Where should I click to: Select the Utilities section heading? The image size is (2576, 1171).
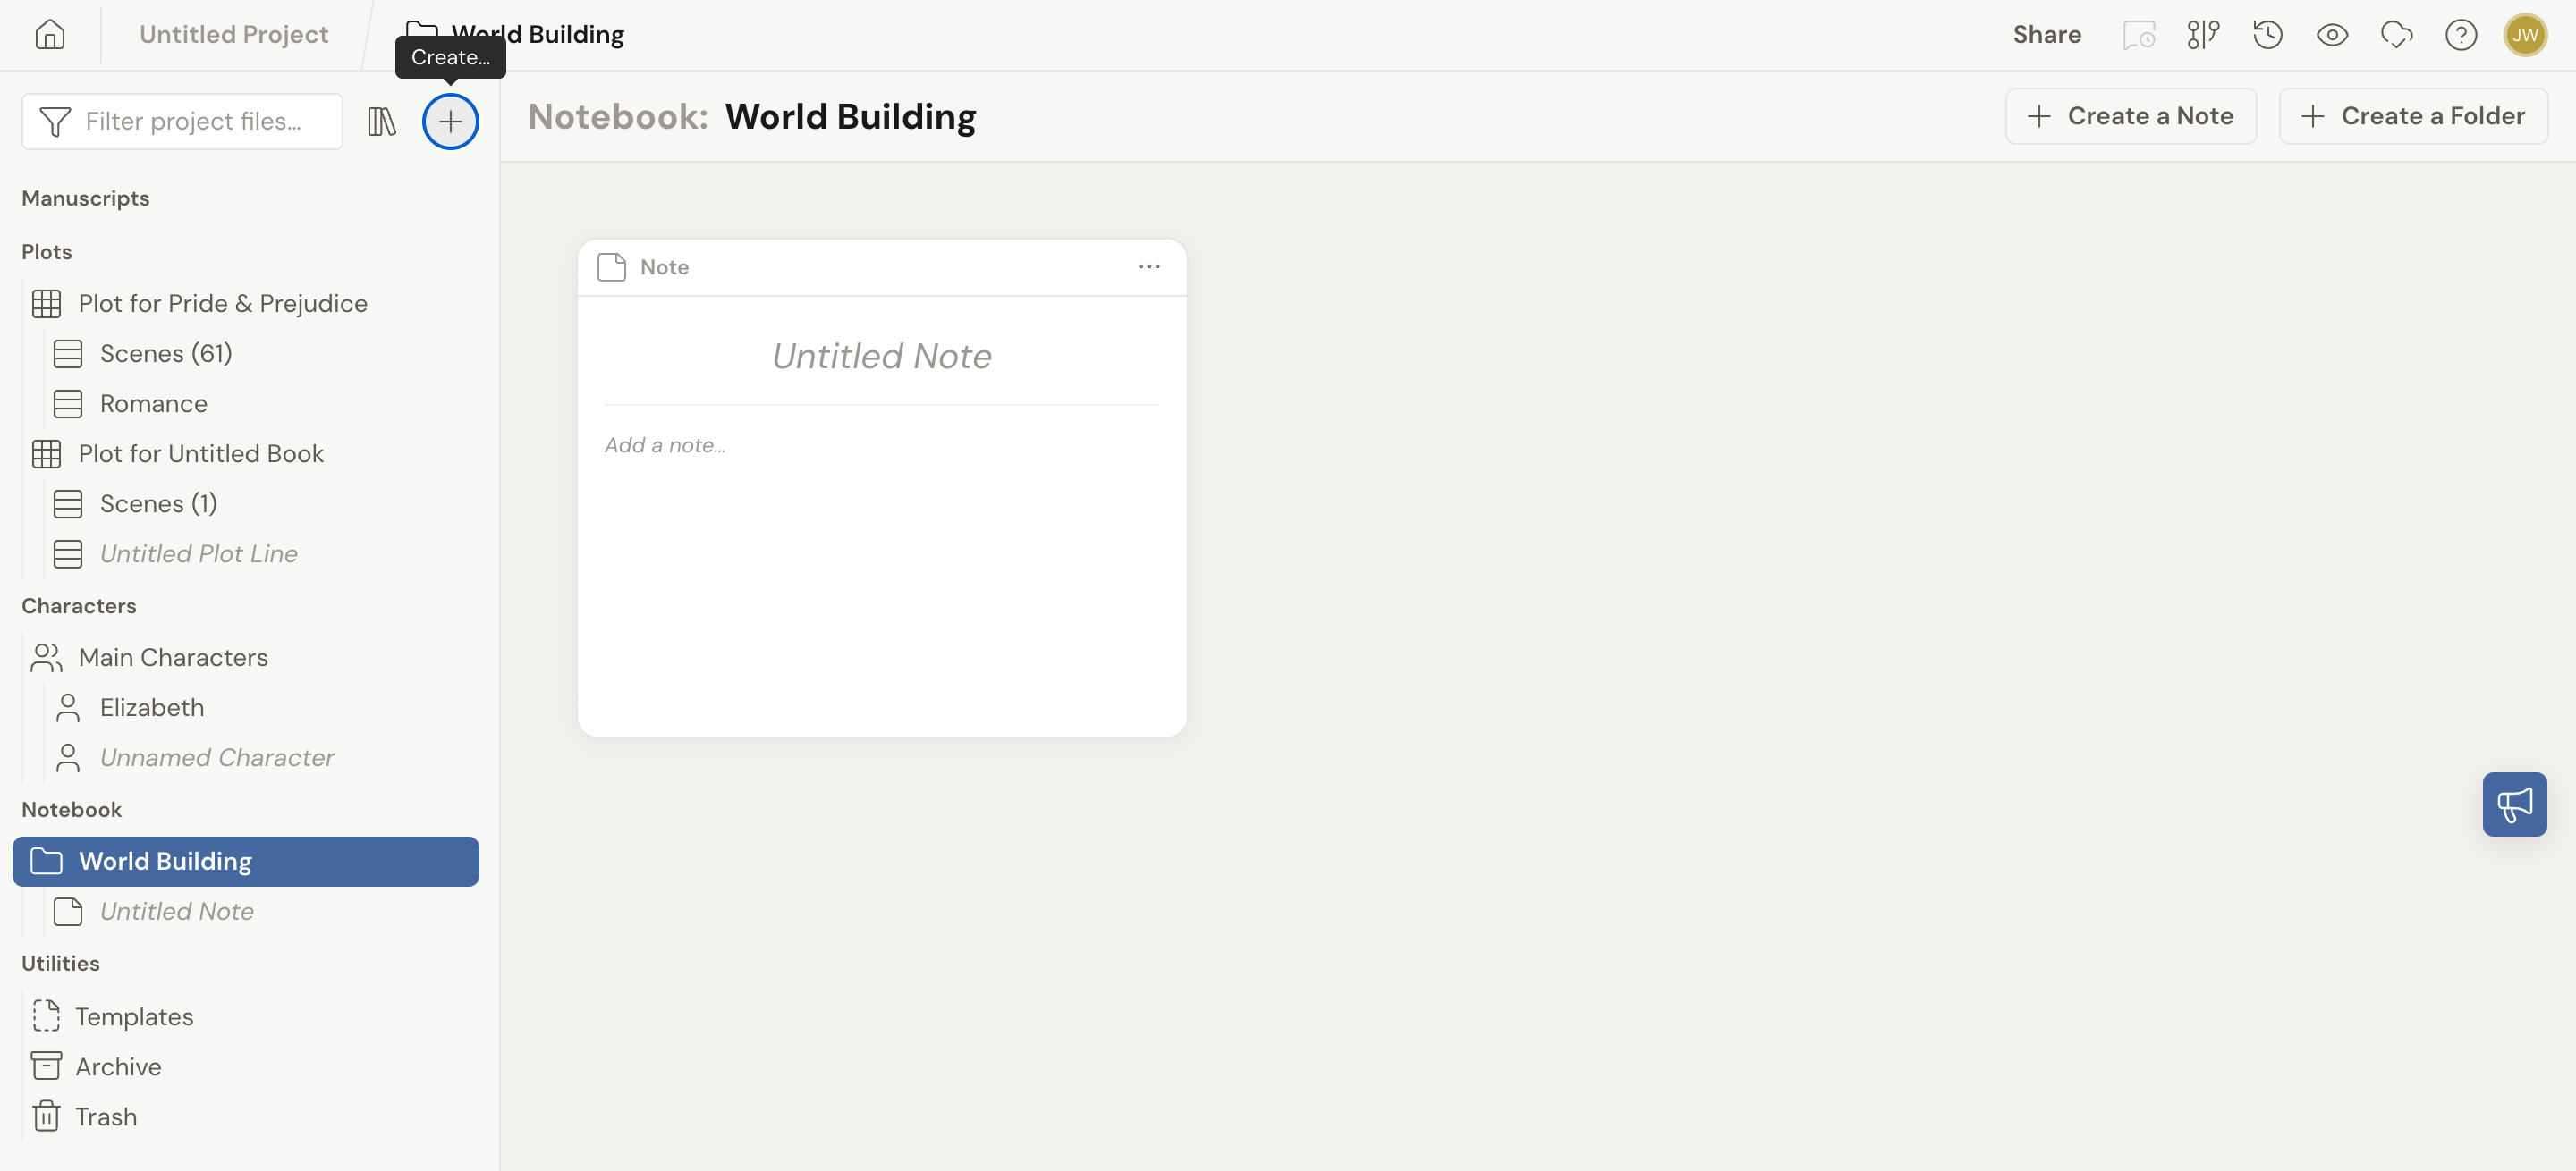(61, 964)
